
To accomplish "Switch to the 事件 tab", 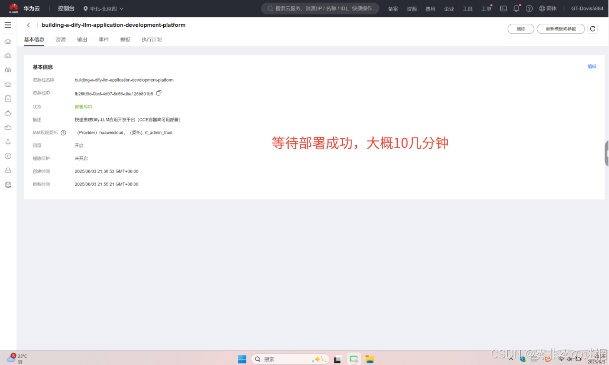I will tap(104, 40).
